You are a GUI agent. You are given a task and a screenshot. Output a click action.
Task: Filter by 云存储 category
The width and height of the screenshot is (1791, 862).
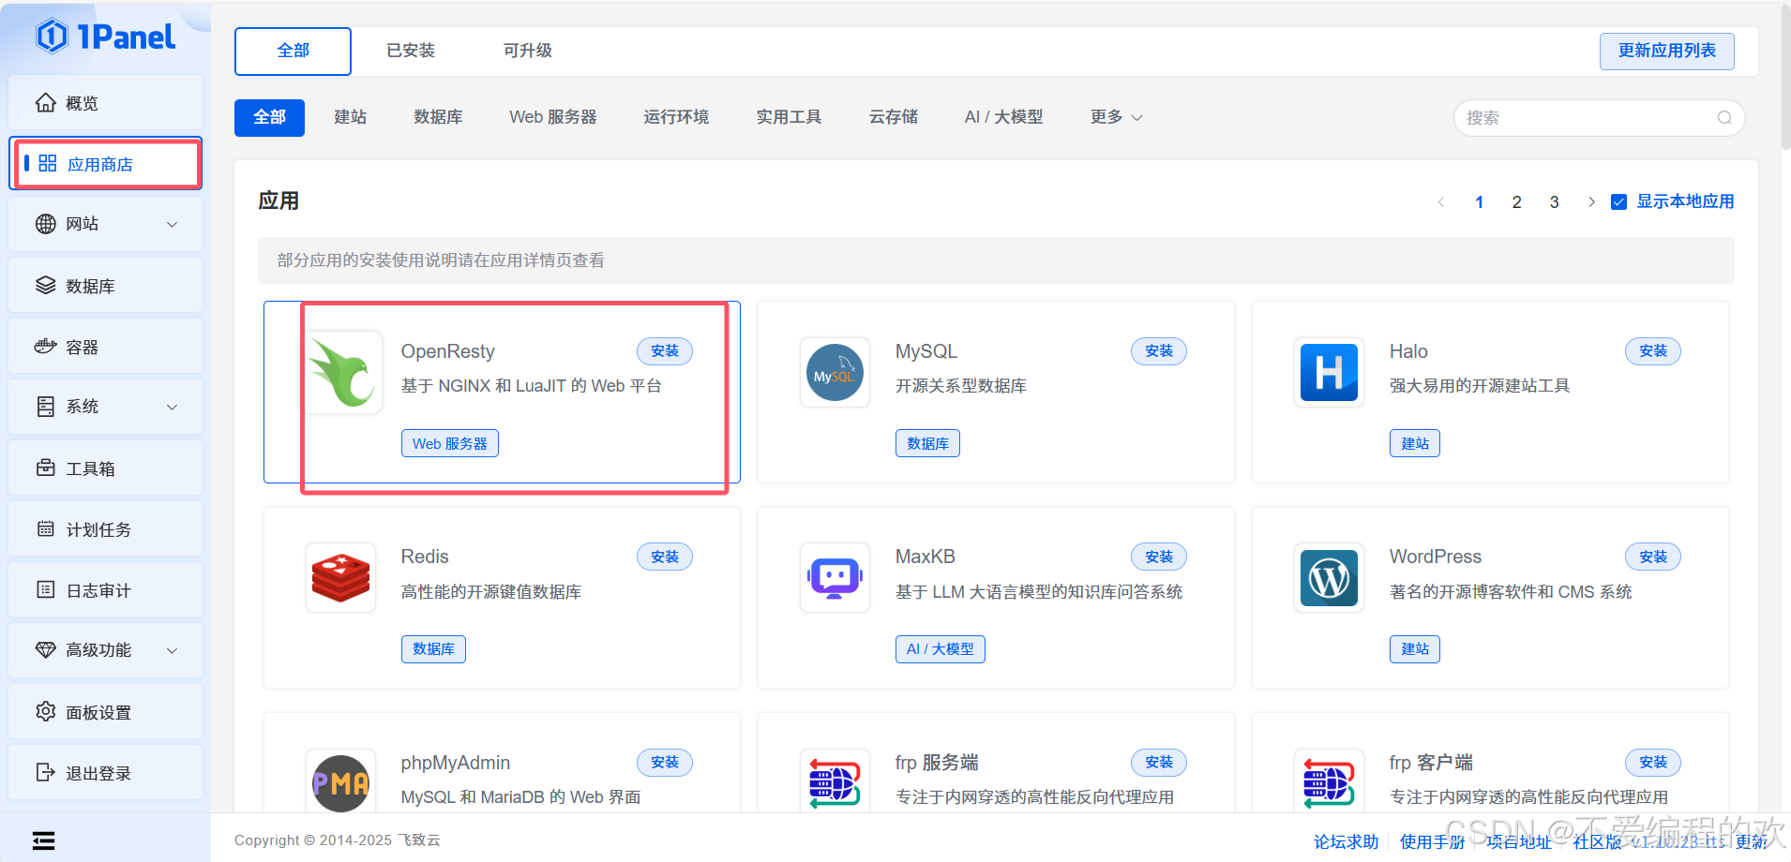894,117
